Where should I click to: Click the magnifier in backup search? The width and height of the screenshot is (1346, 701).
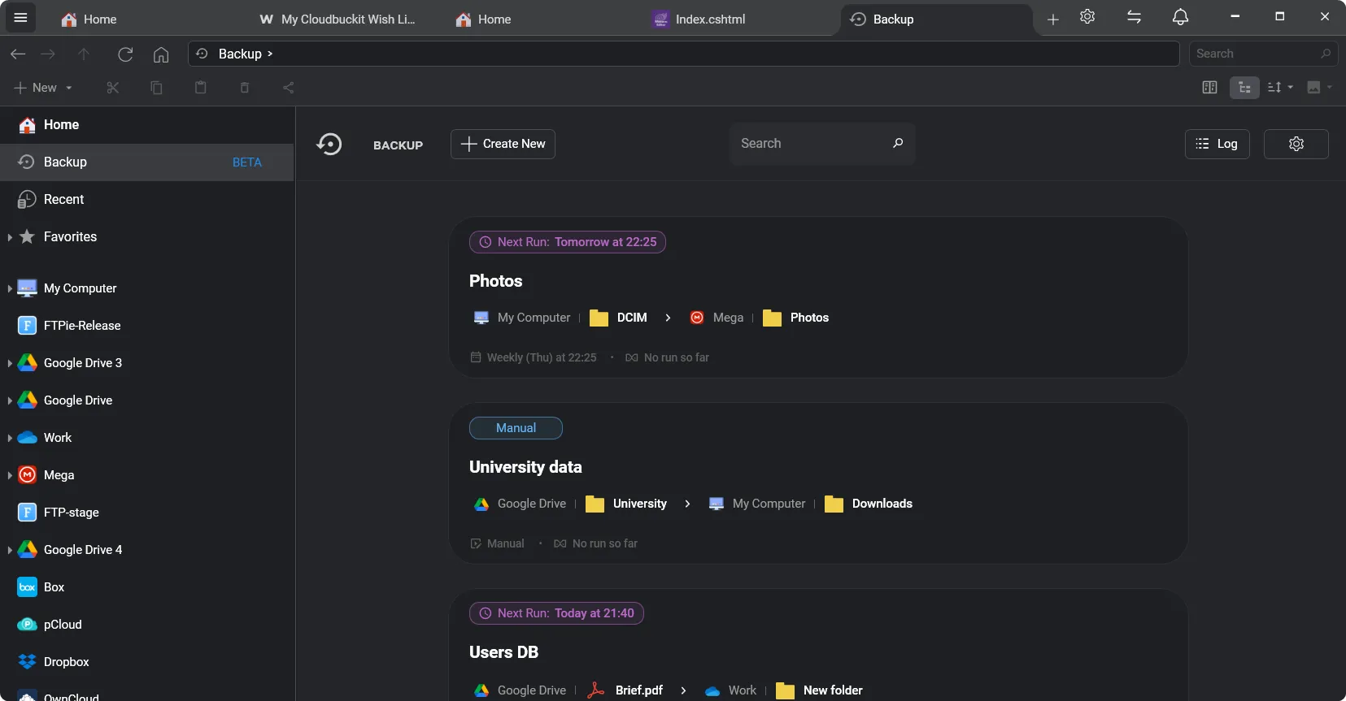pos(898,143)
